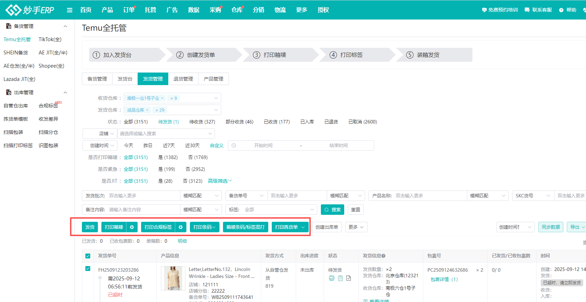Uncheck the row checkbox for FH2509123203286
This screenshot has width=586, height=302.
[x=88, y=269]
